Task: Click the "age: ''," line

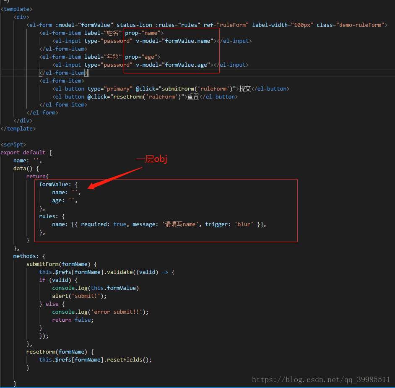Action: point(65,201)
